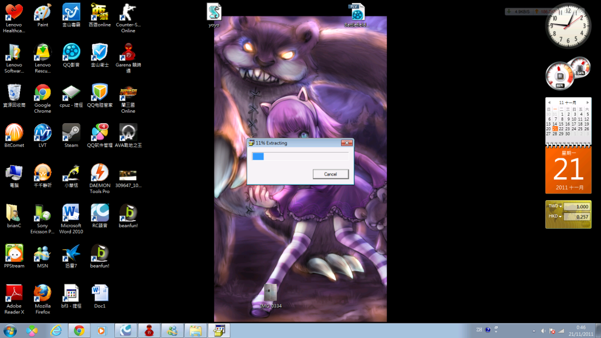
Task: Click the orange day 21 calendar page
Action: click(x=568, y=170)
